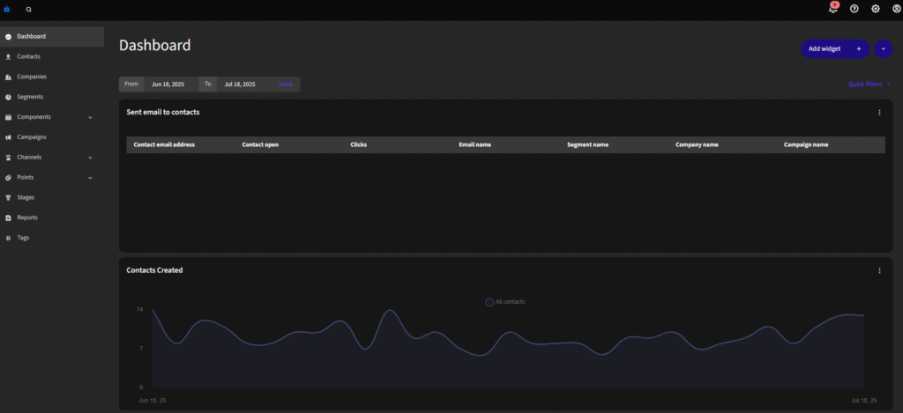Open Sent email widget kebab menu

click(x=879, y=113)
